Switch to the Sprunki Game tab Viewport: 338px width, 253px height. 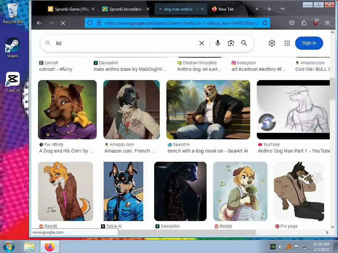pos(71,9)
